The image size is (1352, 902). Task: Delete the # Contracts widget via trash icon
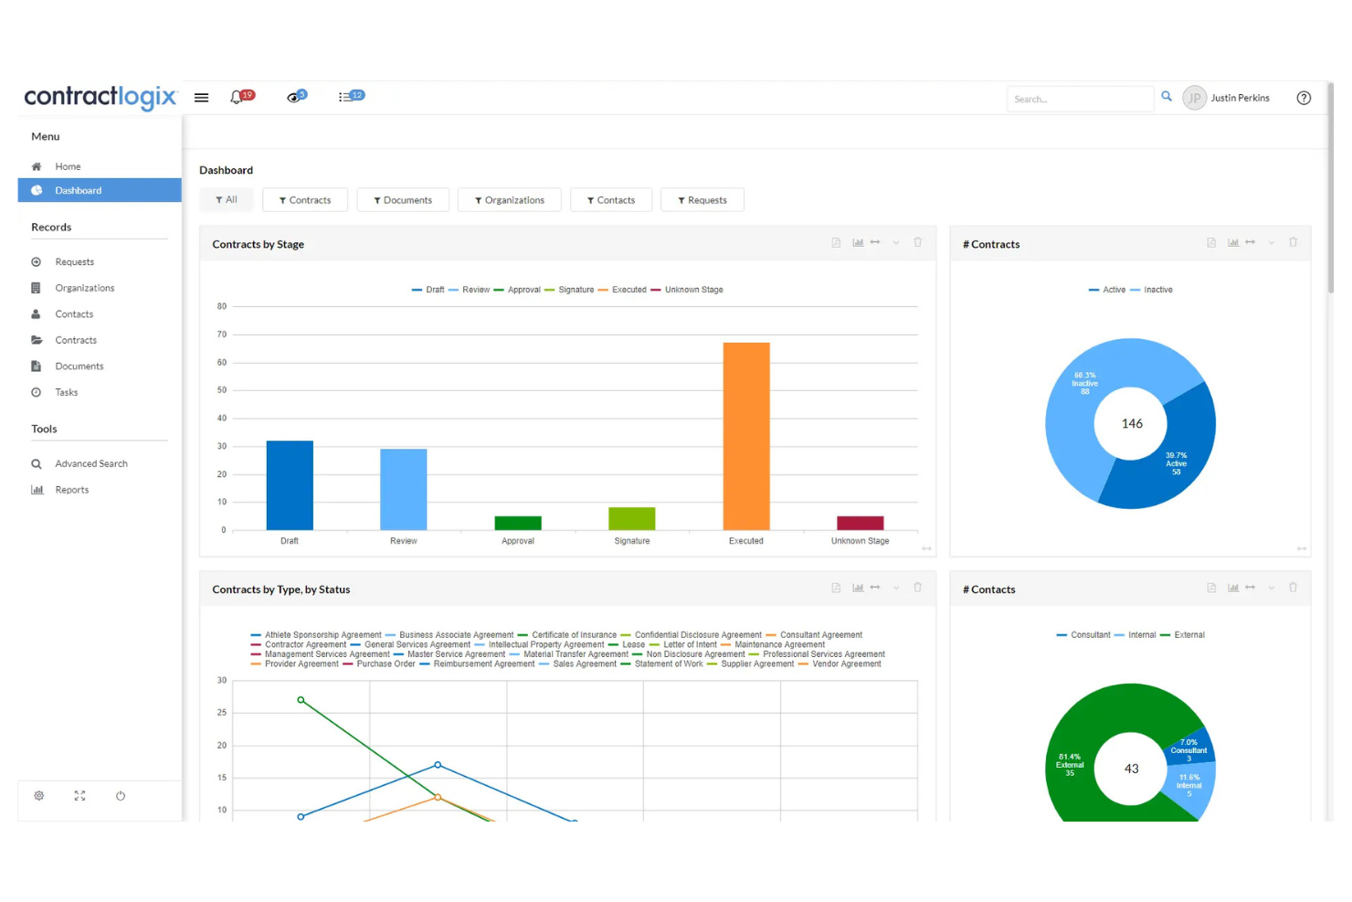coord(1293,242)
